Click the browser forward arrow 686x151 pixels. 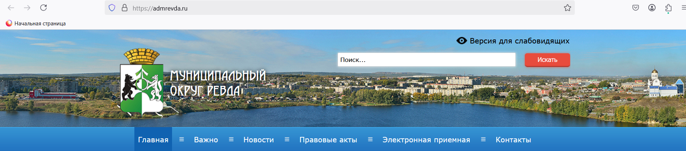27,8
